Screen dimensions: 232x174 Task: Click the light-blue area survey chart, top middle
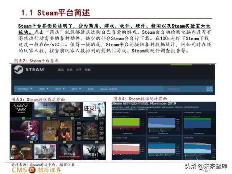pyautogui.click(x=162, y=123)
